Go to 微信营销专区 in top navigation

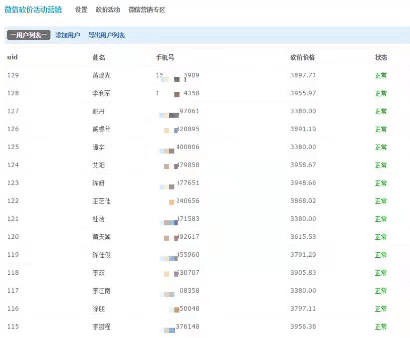click(147, 10)
